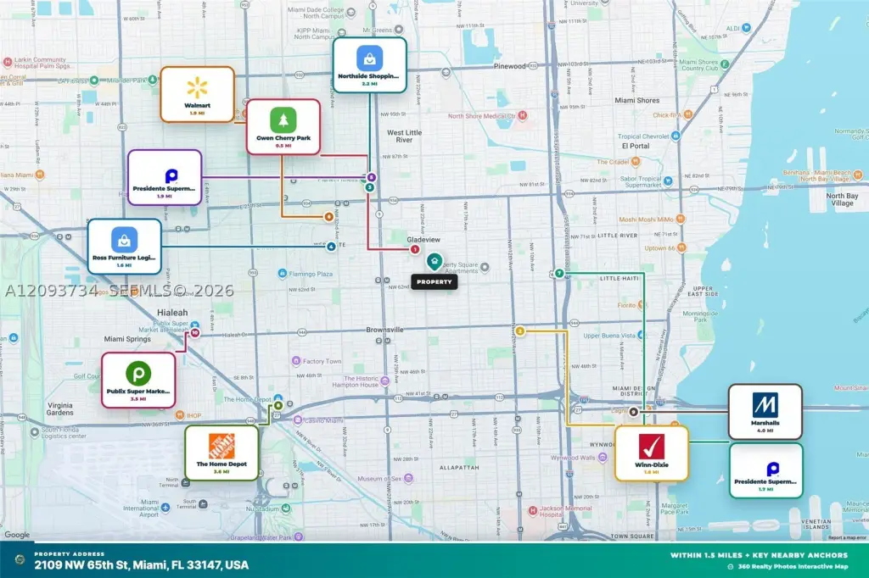
Task: Click the Larkin Community Hospital icon
Action: 8,62
